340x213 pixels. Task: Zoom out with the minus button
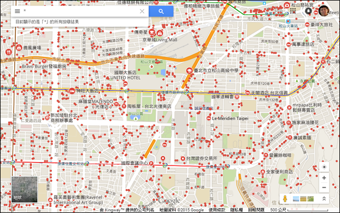coord(324,187)
